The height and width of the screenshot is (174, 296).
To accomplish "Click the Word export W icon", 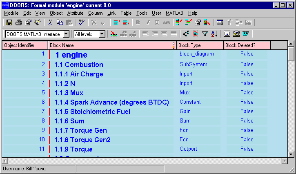I will tap(246, 34).
